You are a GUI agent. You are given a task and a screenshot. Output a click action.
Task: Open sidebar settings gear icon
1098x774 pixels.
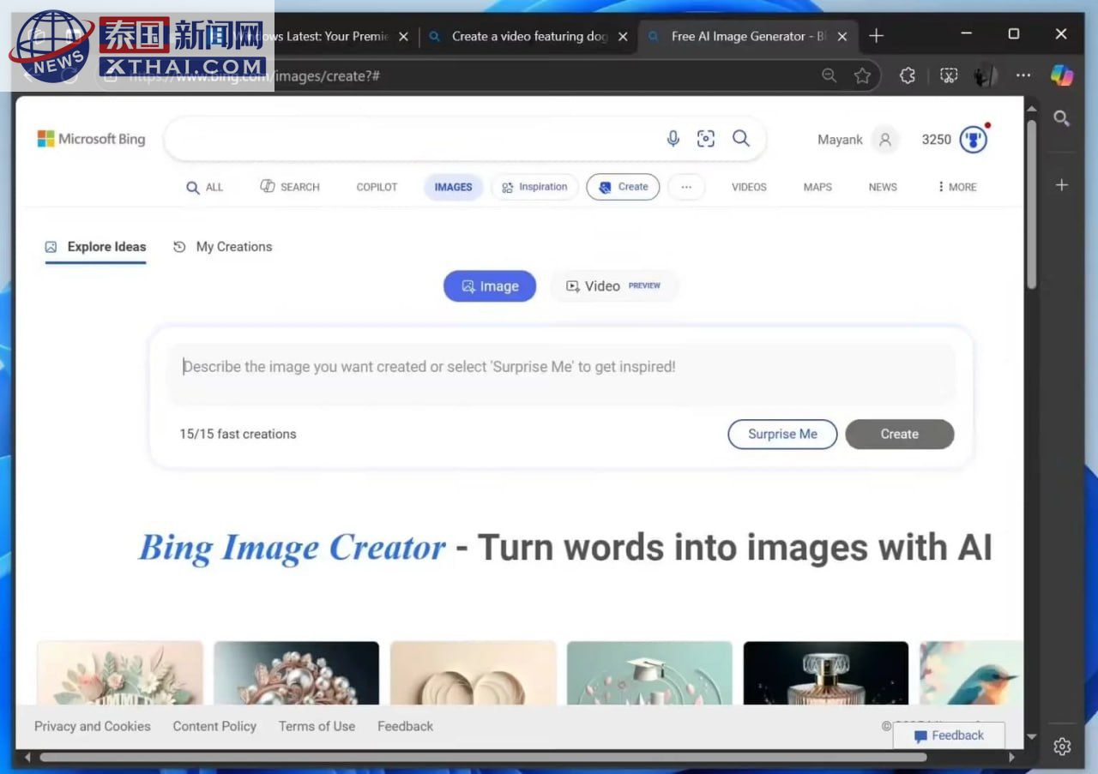1062,747
